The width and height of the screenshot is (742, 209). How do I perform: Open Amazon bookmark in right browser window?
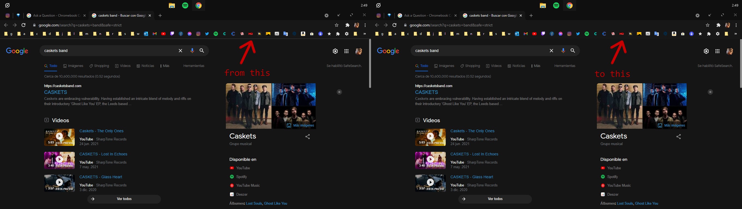(x=674, y=34)
